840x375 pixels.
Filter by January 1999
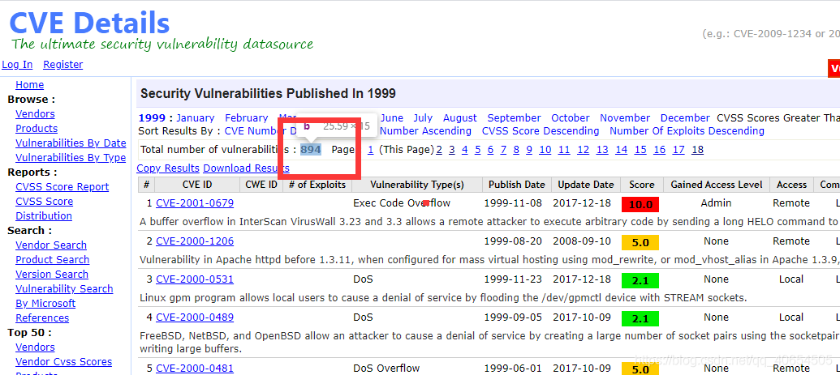coord(195,117)
